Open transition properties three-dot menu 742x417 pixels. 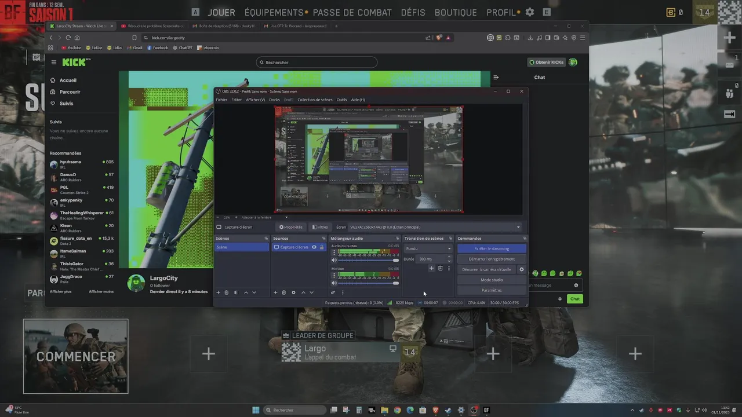449,268
